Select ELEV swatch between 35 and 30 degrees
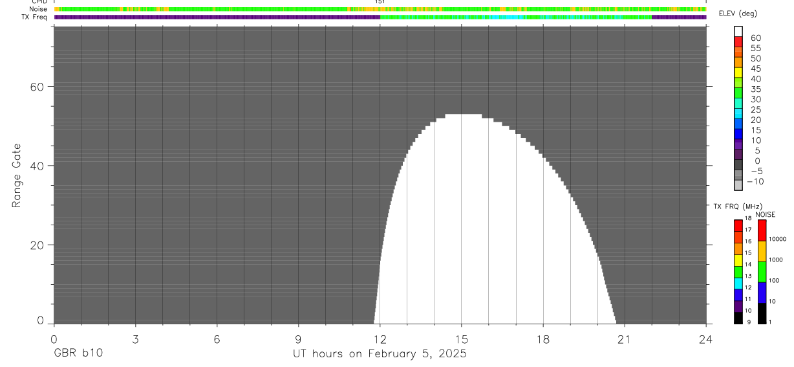Screen dimensions: 794x367 point(738,93)
